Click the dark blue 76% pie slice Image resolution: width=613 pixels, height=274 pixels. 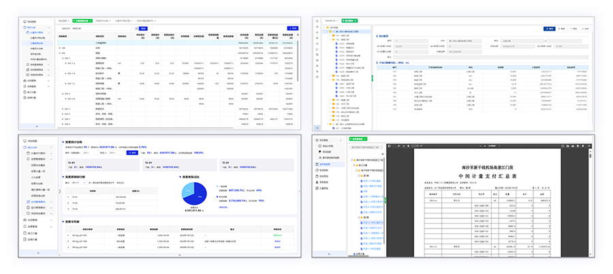tap(199, 196)
